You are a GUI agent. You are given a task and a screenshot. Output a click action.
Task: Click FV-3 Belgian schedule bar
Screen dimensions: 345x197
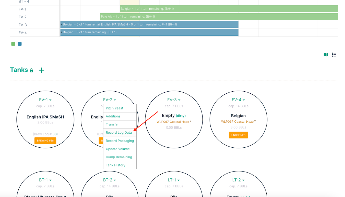point(80,25)
